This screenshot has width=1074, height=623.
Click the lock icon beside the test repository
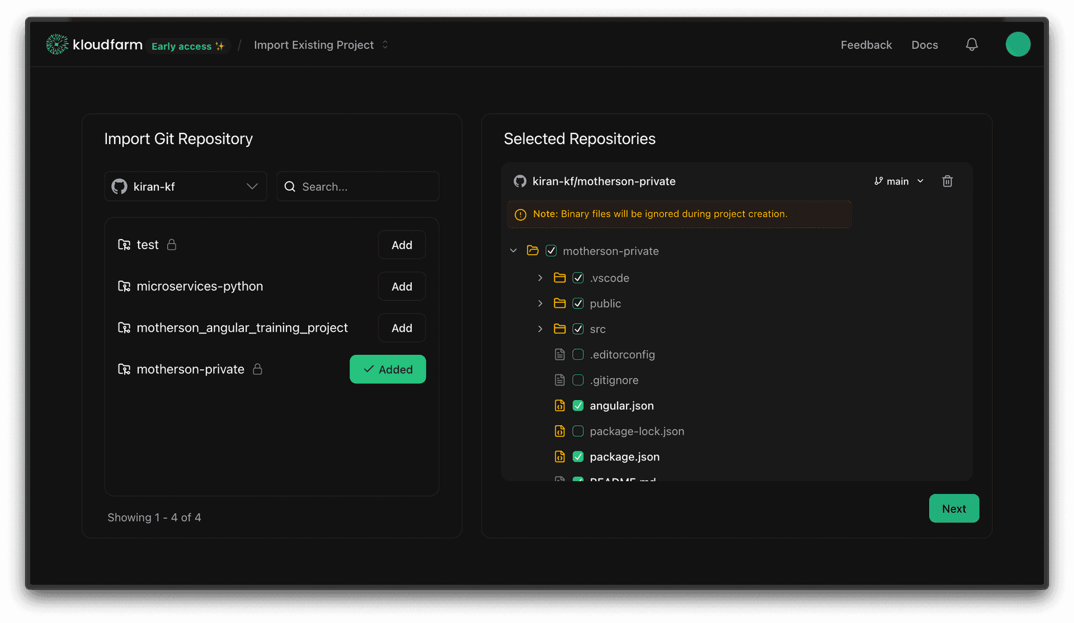pyautogui.click(x=171, y=245)
